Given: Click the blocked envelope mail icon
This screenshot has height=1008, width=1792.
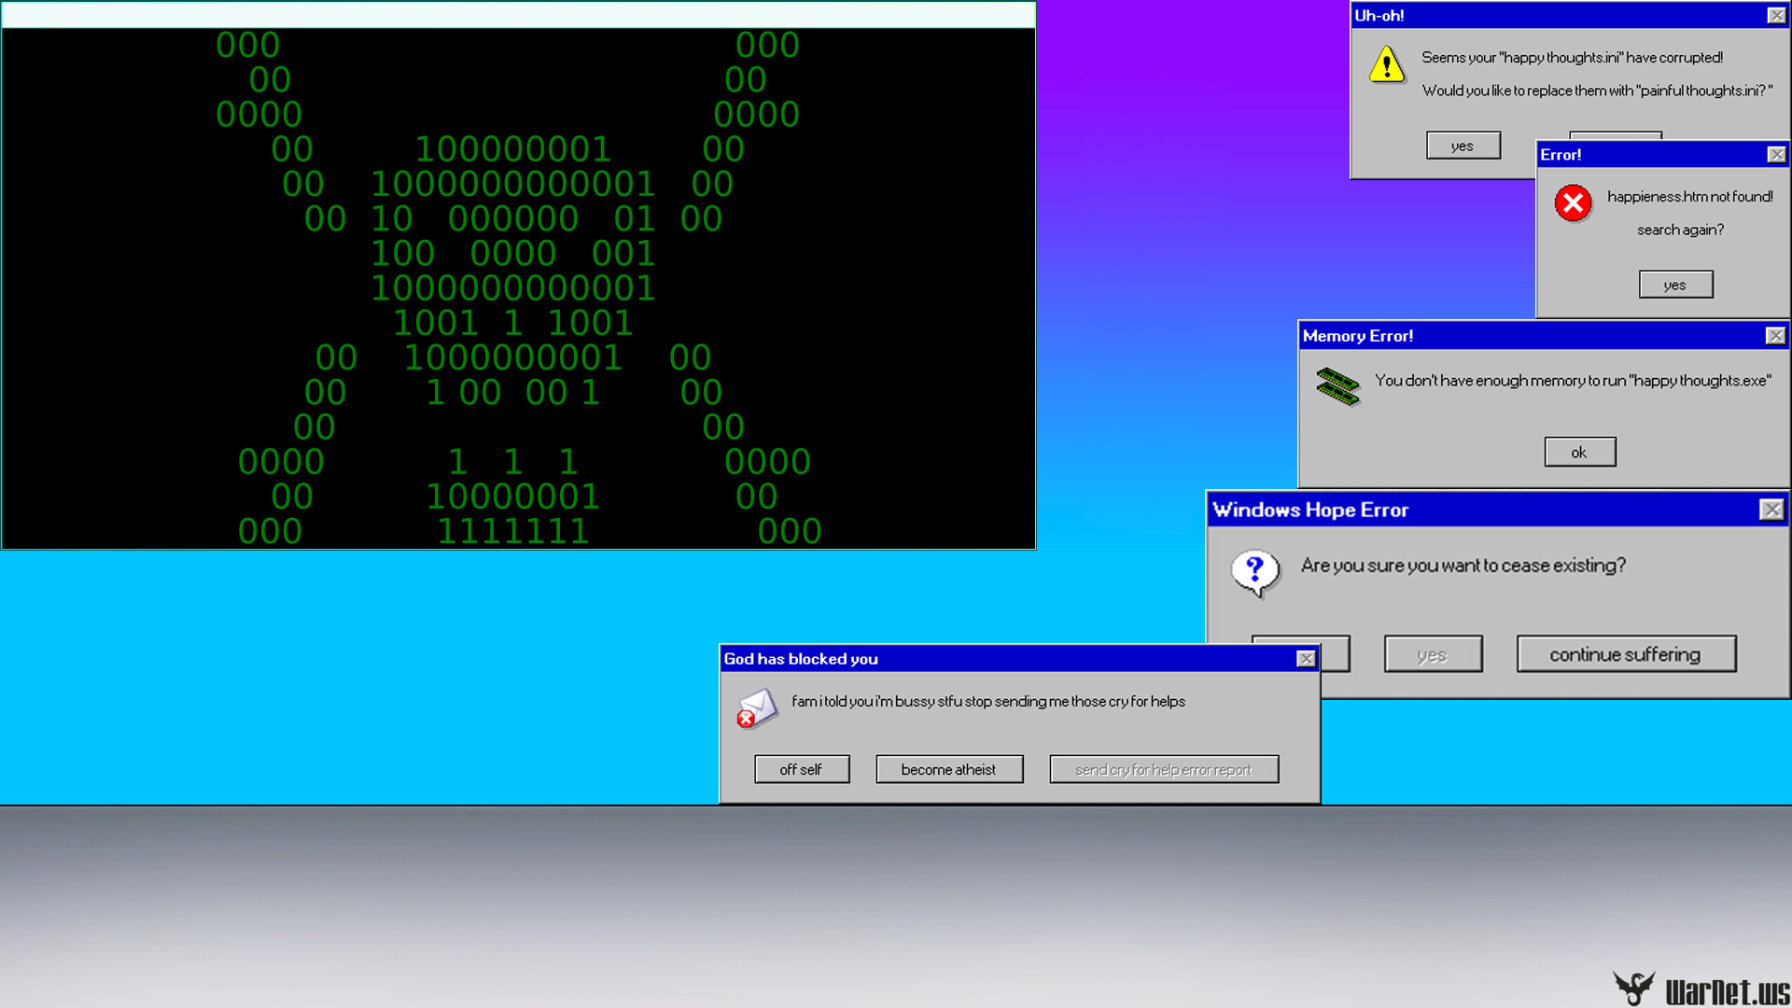Looking at the screenshot, I should pyautogui.click(x=756, y=709).
